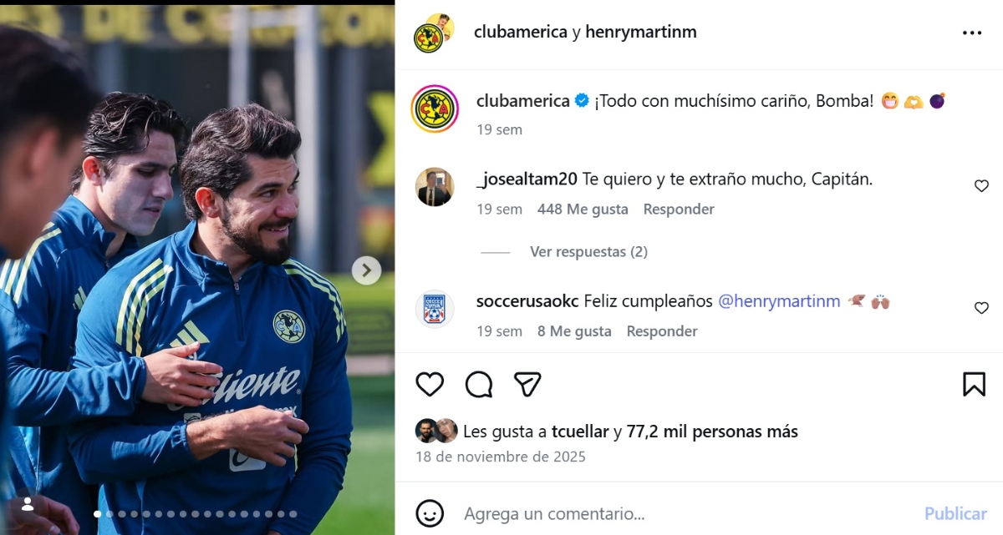1003x535 pixels.
Task: Share the post via paper plane icon
Action: click(x=527, y=384)
